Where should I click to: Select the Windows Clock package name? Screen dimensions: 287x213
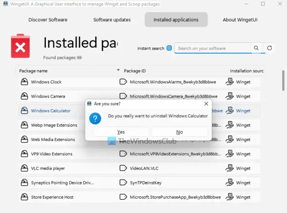(46, 82)
